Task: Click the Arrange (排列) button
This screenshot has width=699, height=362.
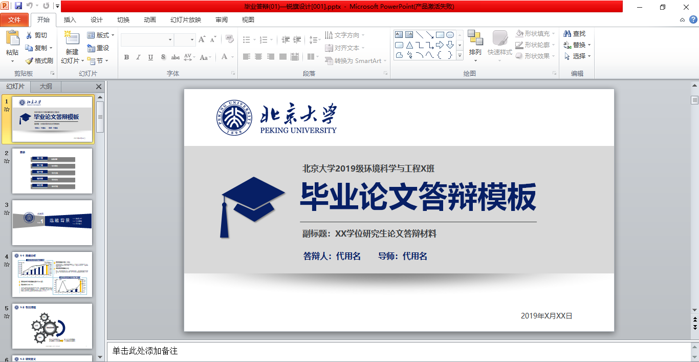Action: coord(475,45)
